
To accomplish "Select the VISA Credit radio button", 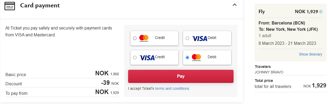I will coord(135,57).
